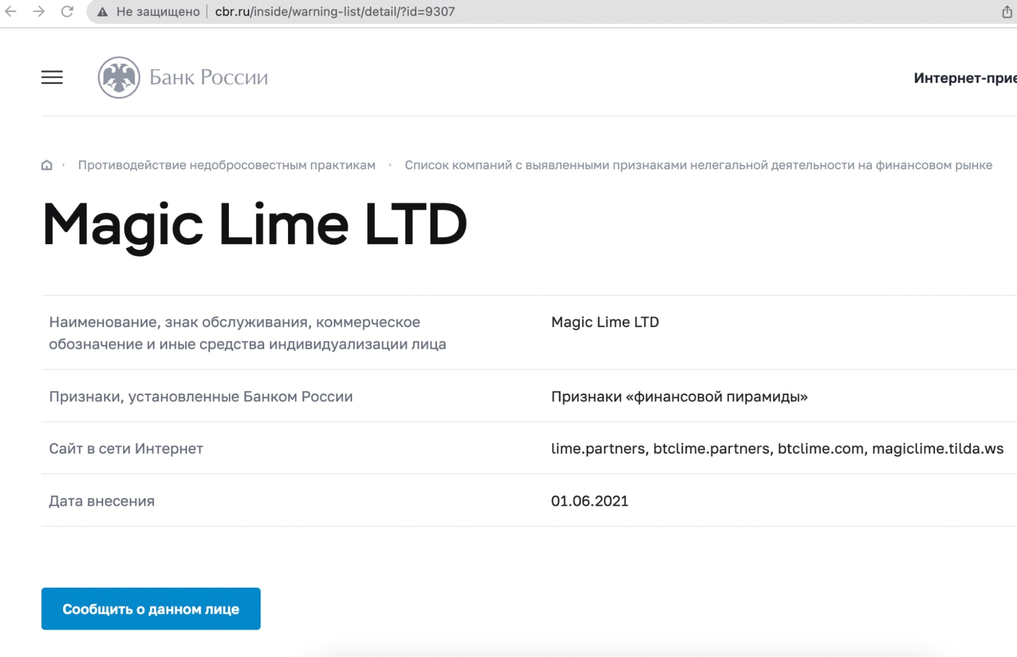This screenshot has width=1017, height=657.
Task: Click the site list starting with 'lime.partners'
Action: click(x=777, y=449)
